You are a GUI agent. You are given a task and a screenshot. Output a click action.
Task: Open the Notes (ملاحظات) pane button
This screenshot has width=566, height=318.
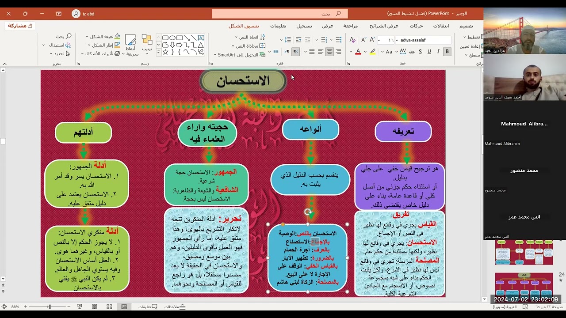[175, 307]
